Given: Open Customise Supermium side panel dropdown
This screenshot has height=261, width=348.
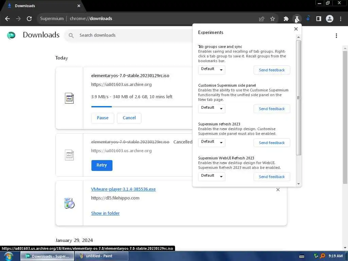Looking at the screenshot, I should click(x=211, y=108).
